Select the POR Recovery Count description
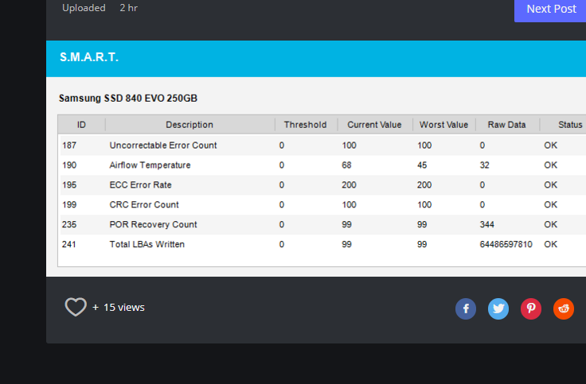Screen dimensions: 586x384 (x=153, y=224)
